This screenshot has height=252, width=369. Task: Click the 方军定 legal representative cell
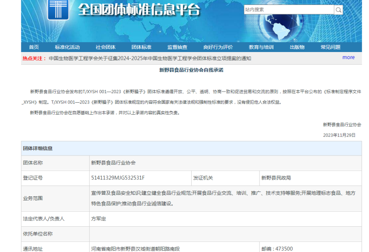pyautogui.click(x=225, y=219)
